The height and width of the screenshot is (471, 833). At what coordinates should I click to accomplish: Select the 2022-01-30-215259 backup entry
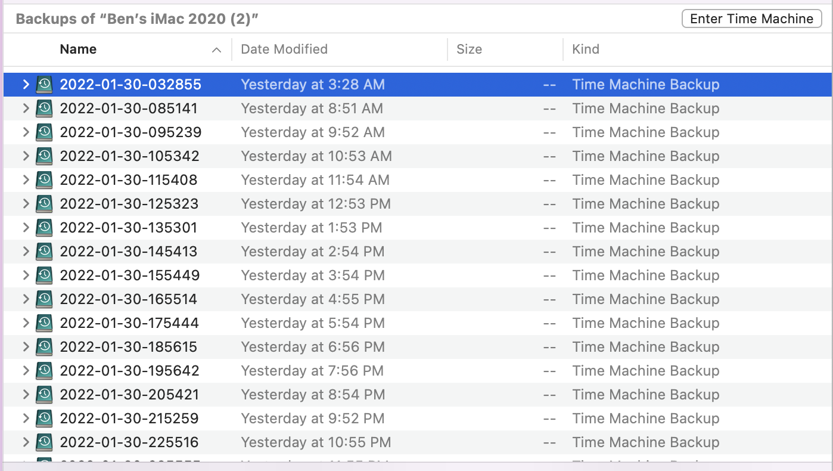[x=129, y=419]
